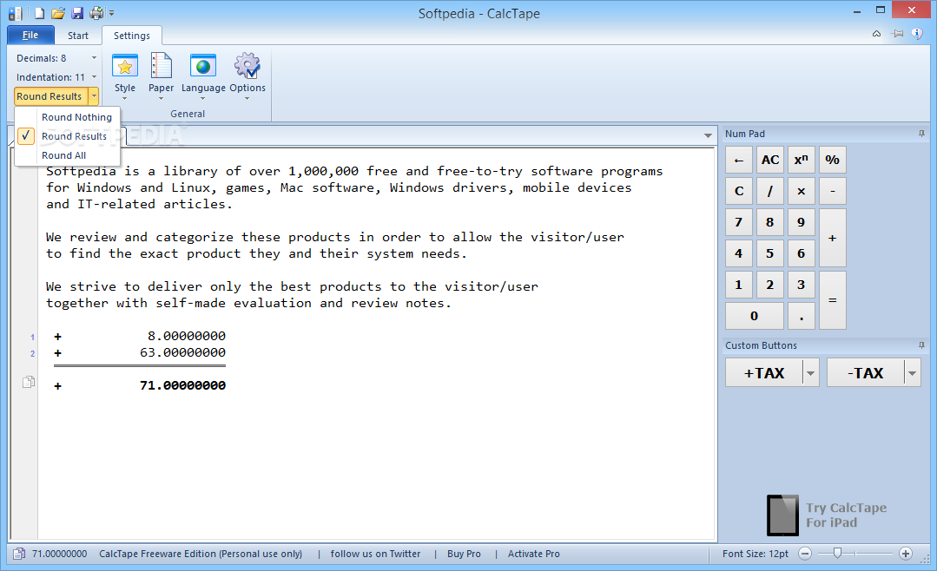The image size is (937, 571).
Task: Click the Print icon in quick access toolbar
Action: pyautogui.click(x=96, y=12)
